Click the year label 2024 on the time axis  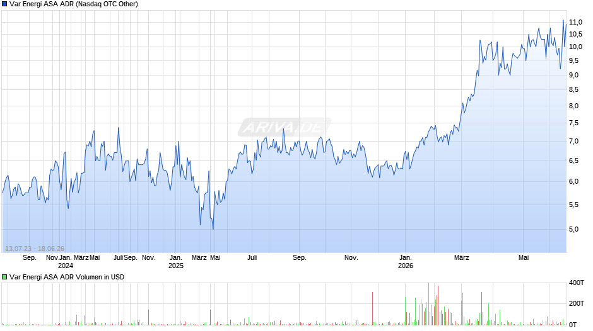pos(66,266)
